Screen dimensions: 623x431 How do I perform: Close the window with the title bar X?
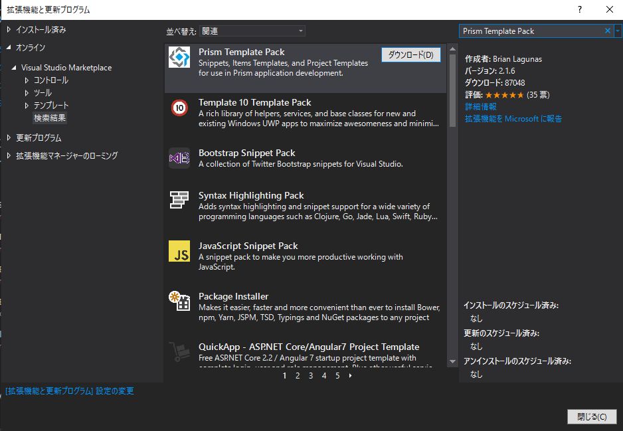(610, 9)
